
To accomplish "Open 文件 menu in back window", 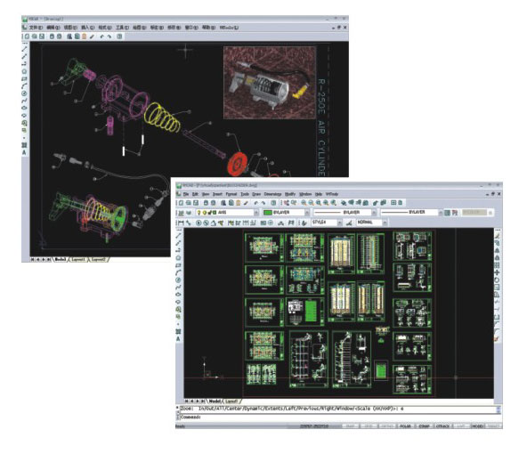I will click(36, 28).
